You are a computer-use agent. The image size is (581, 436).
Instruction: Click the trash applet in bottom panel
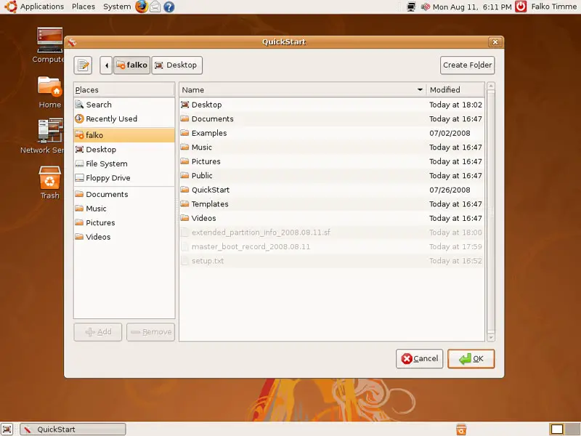click(461, 429)
